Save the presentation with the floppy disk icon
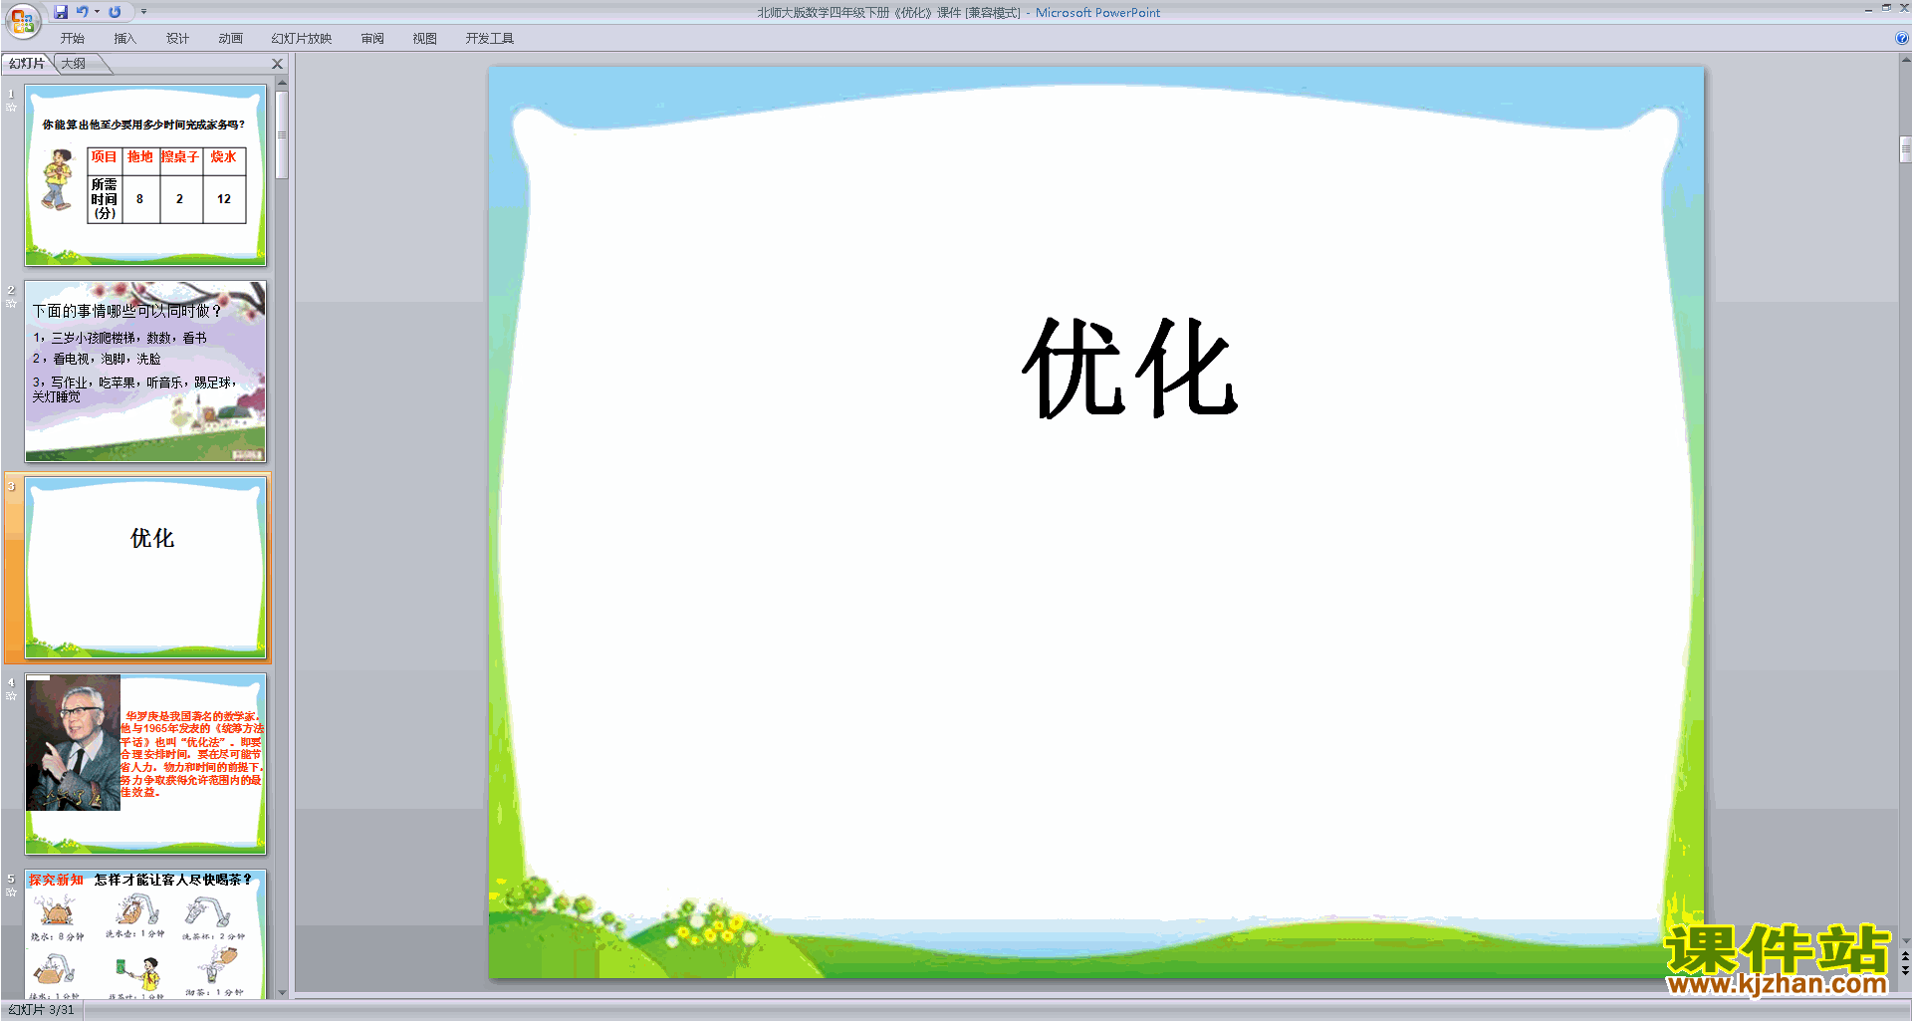Viewport: 1912px width, 1021px height. tap(61, 12)
